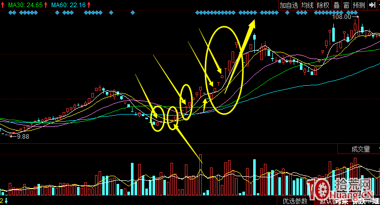Toggle the 除权 ex-rights adjustment button
The height and width of the screenshot is (205, 380).
click(x=324, y=5)
